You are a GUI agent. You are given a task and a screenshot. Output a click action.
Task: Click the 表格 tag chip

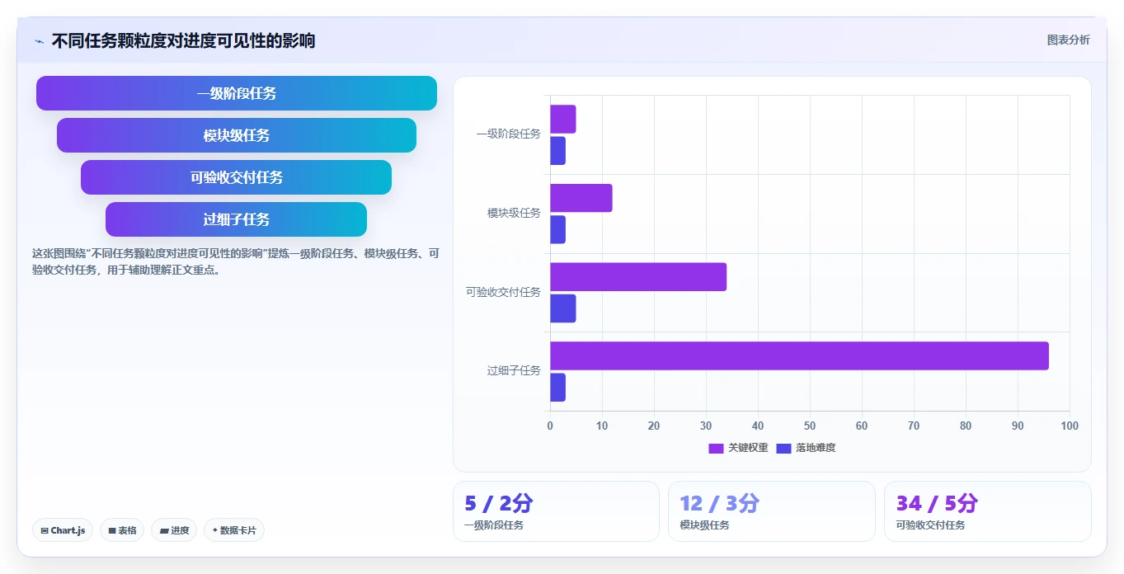(x=122, y=530)
